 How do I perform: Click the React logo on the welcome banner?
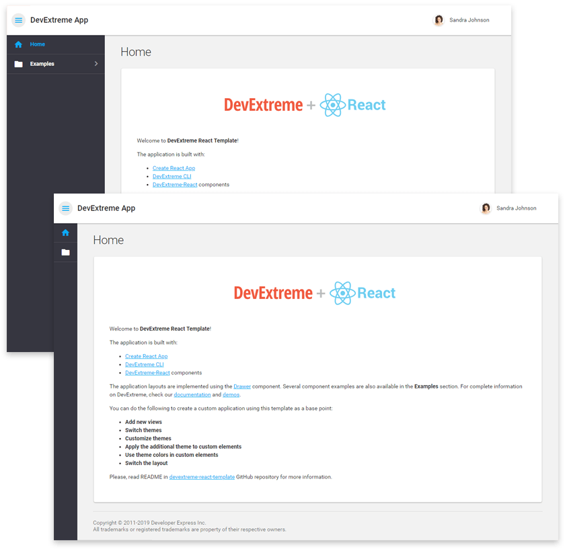(344, 292)
